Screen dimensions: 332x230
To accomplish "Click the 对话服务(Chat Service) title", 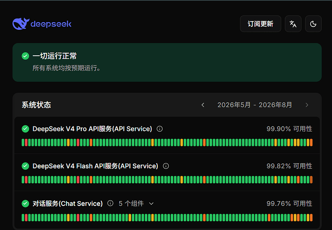I will 67,204.
